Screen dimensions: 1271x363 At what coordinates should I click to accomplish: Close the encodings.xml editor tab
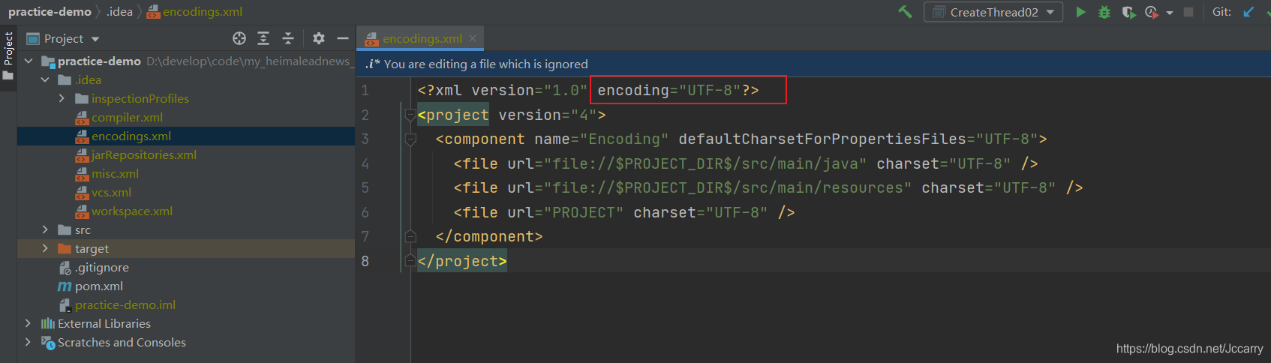point(473,38)
